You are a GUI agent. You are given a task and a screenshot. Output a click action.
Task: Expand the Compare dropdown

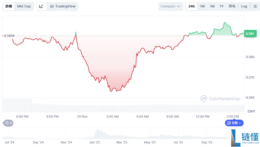pos(171,6)
